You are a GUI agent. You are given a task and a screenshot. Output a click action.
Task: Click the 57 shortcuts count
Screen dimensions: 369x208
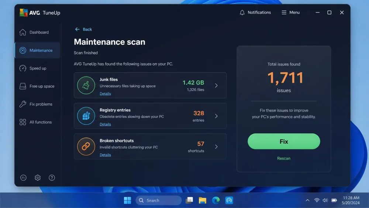pos(200,144)
